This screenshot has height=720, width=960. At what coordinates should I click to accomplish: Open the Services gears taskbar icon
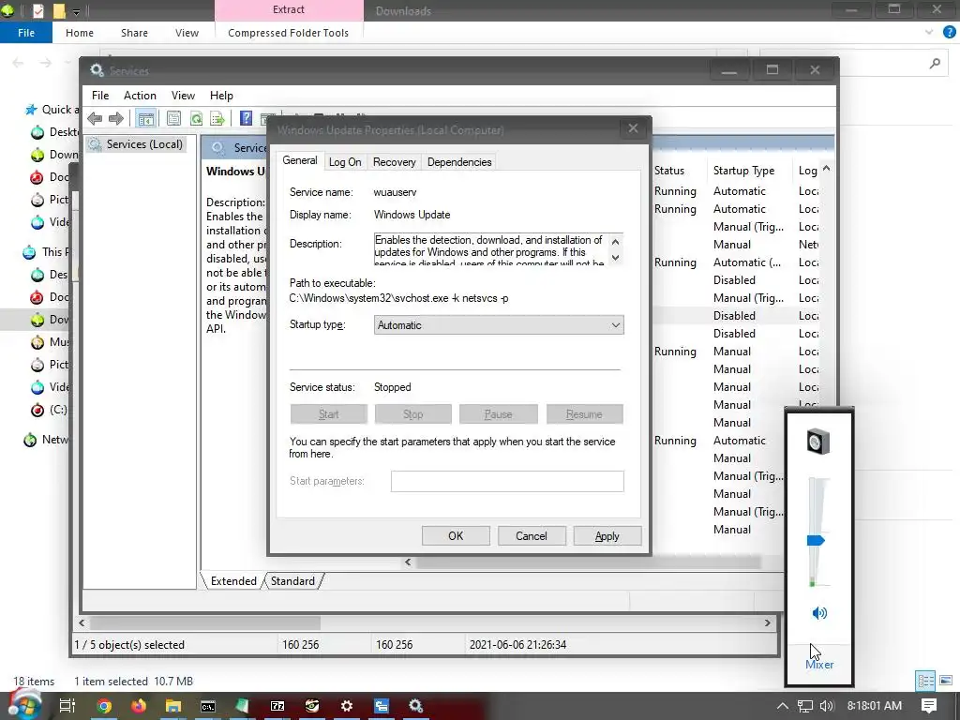click(x=416, y=706)
